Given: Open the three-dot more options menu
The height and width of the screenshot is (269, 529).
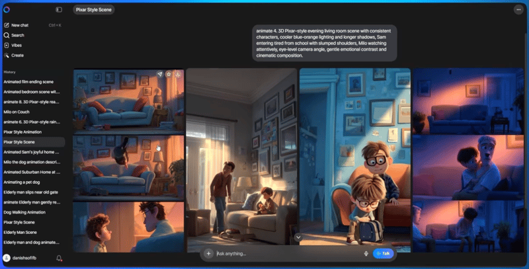Looking at the screenshot, I should pyautogui.click(x=518, y=10).
